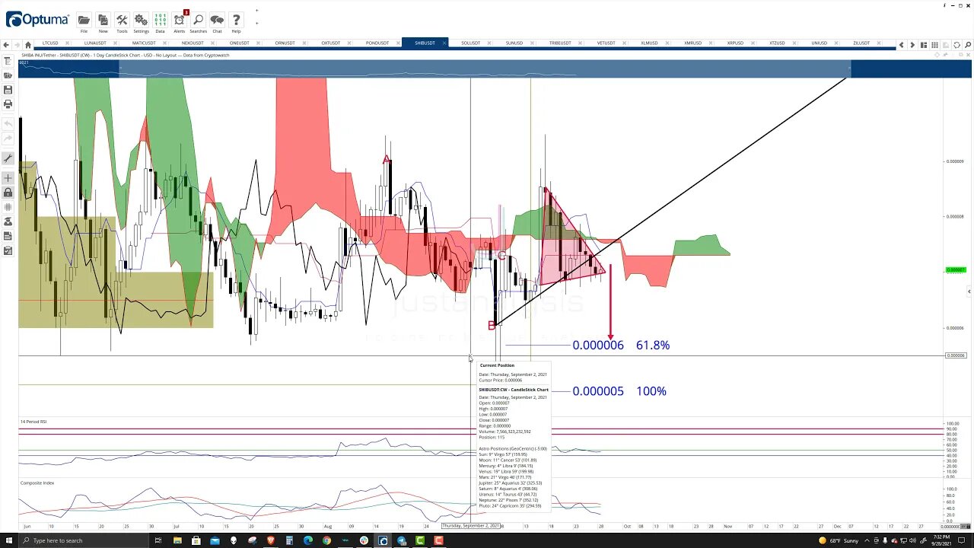974x548 pixels.
Task: Open the Chat bubbles icon
Action: pos(217,20)
